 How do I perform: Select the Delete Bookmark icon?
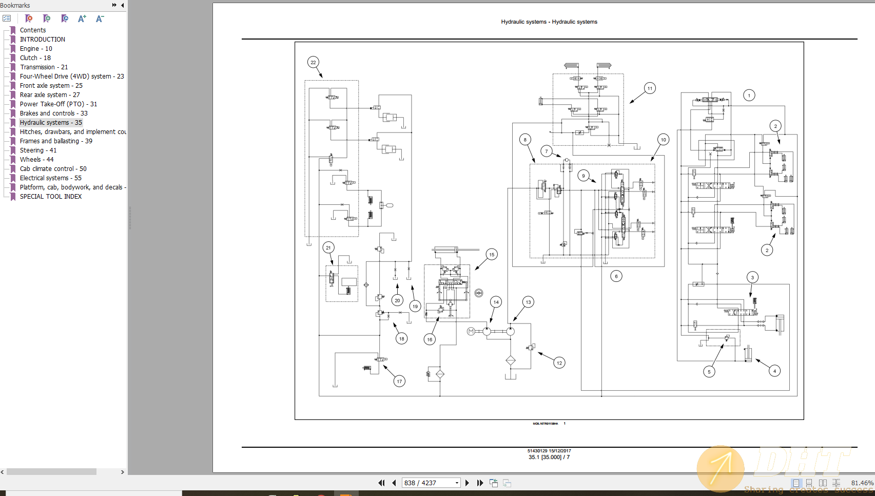click(x=29, y=18)
